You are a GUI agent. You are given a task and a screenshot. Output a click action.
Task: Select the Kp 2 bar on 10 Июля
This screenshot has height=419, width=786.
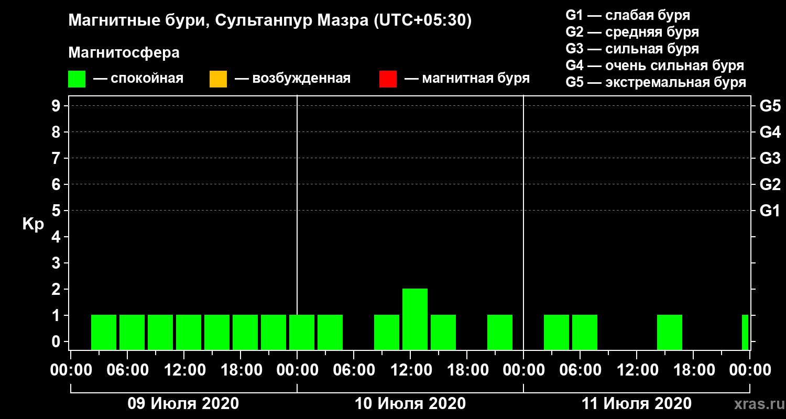click(415, 319)
